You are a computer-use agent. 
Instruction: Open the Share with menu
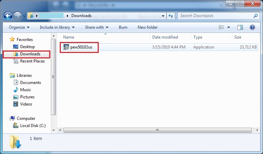pos(96,27)
